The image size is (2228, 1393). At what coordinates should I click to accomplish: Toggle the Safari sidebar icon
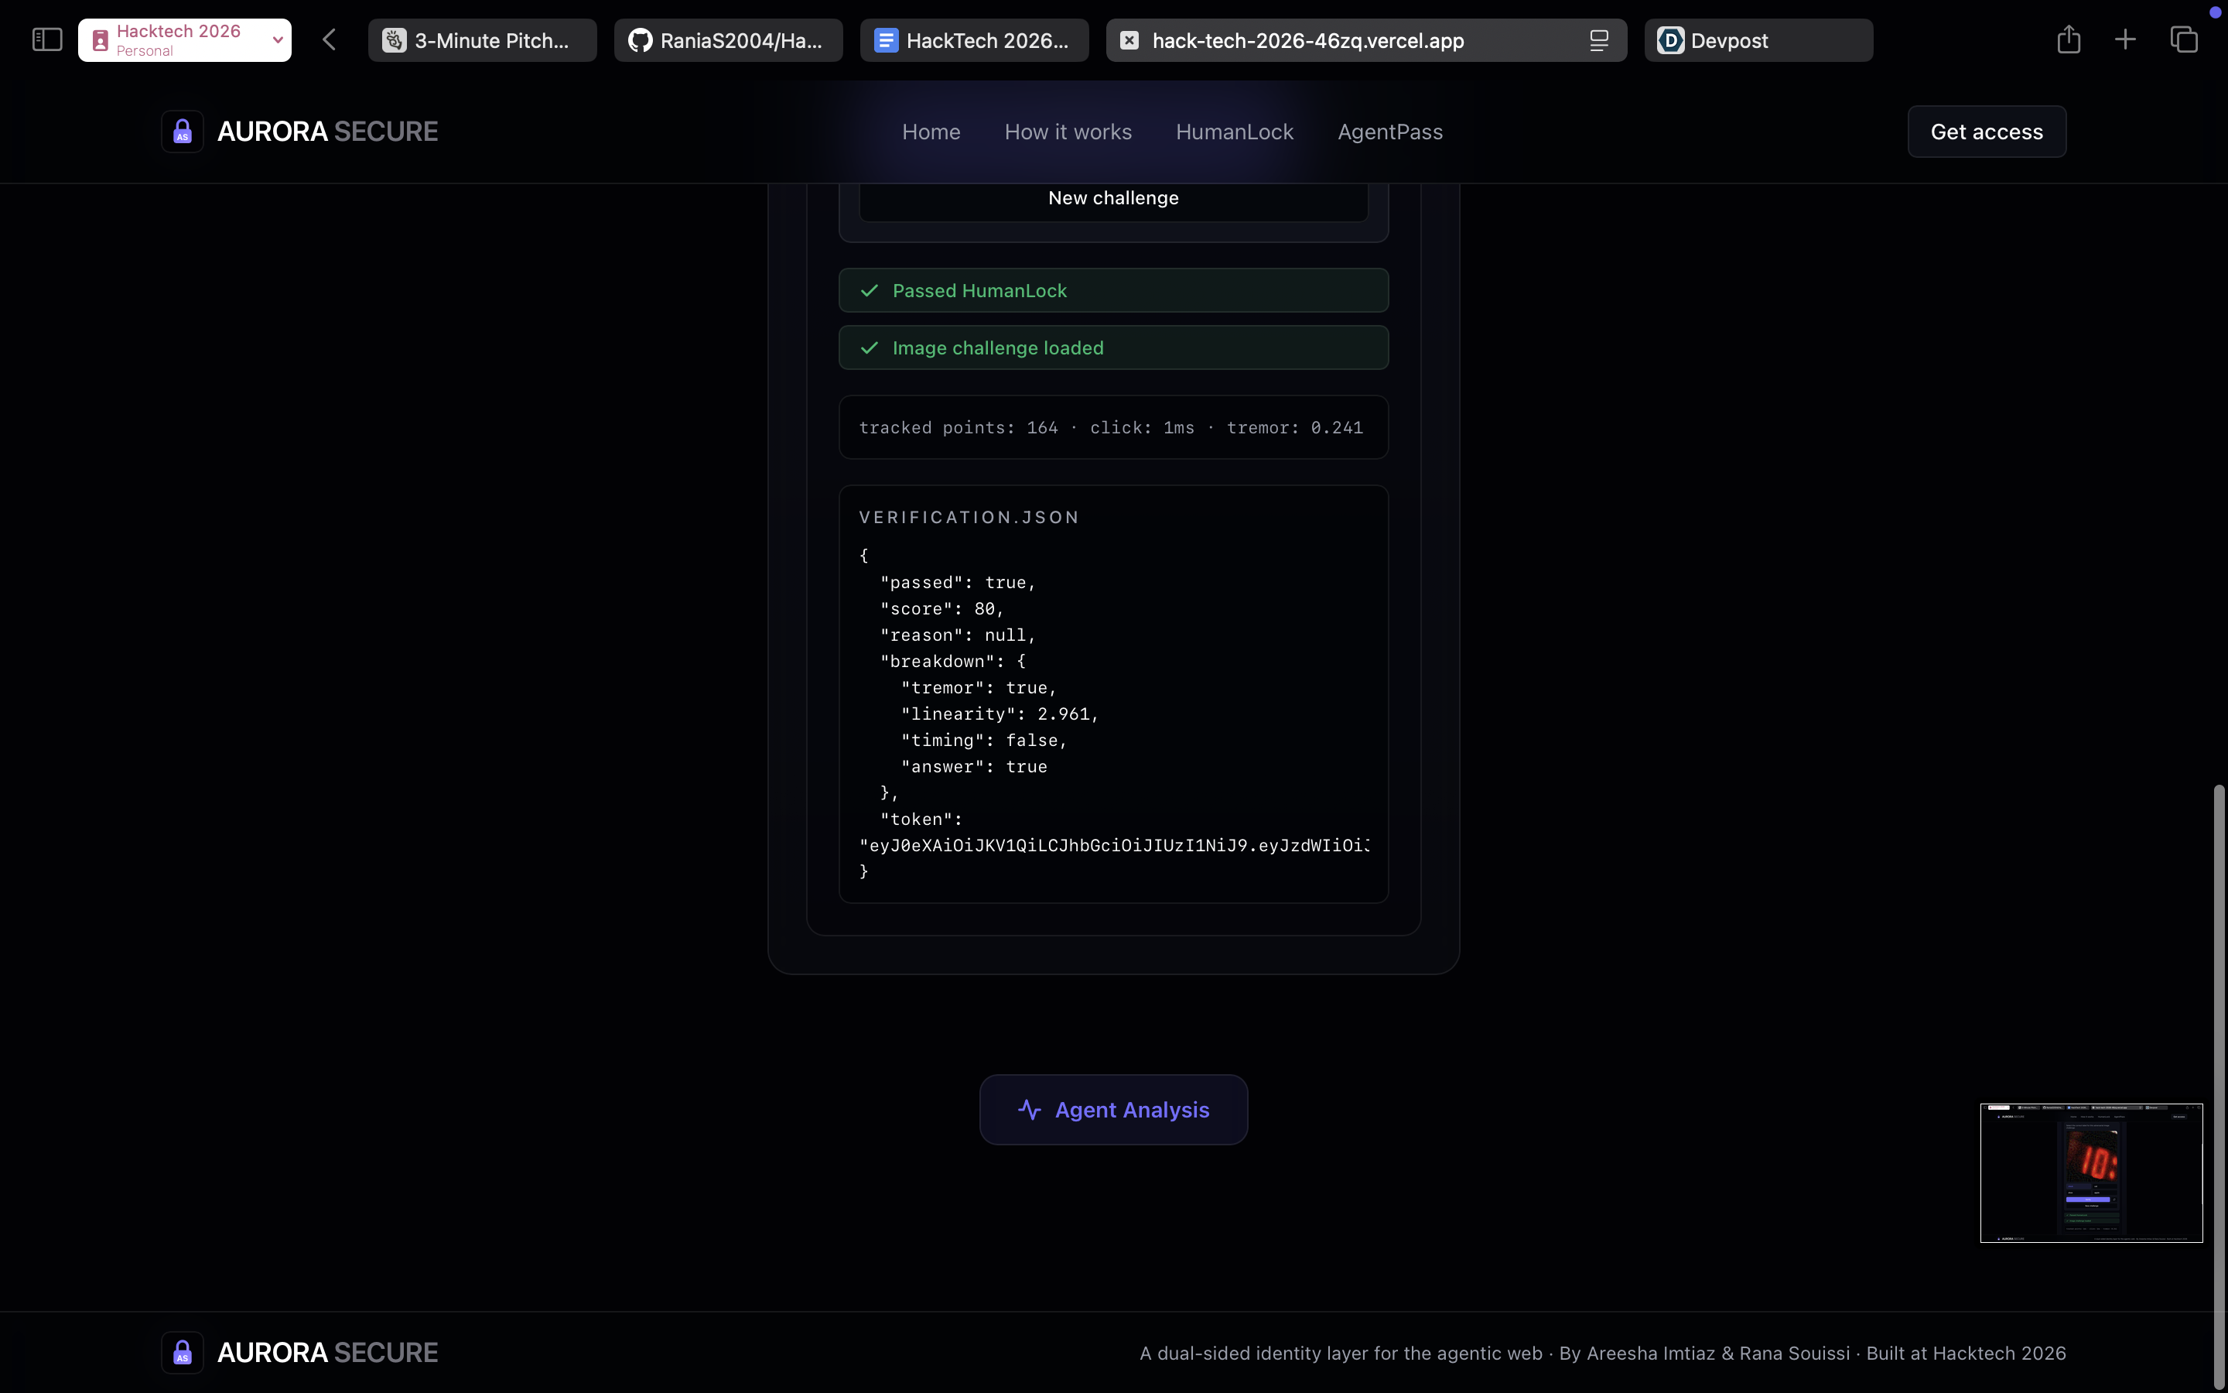click(47, 39)
